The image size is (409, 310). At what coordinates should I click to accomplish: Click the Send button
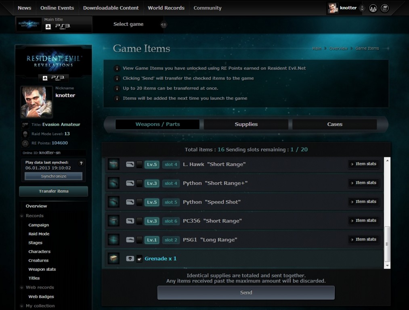(x=246, y=293)
